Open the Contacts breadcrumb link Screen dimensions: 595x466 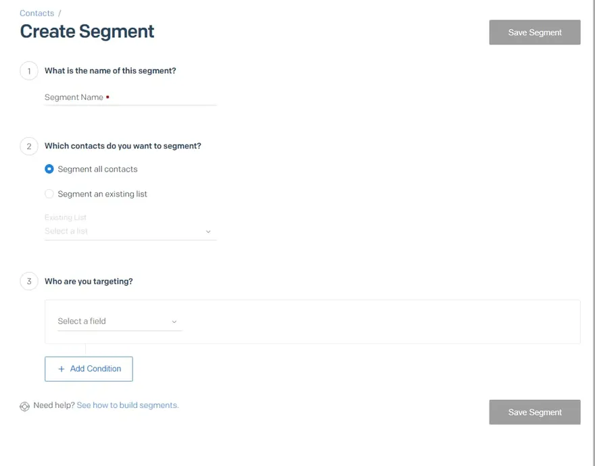37,13
